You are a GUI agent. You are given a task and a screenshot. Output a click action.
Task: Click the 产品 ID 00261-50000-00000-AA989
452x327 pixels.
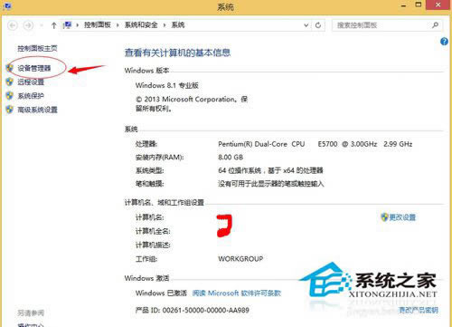(193, 310)
